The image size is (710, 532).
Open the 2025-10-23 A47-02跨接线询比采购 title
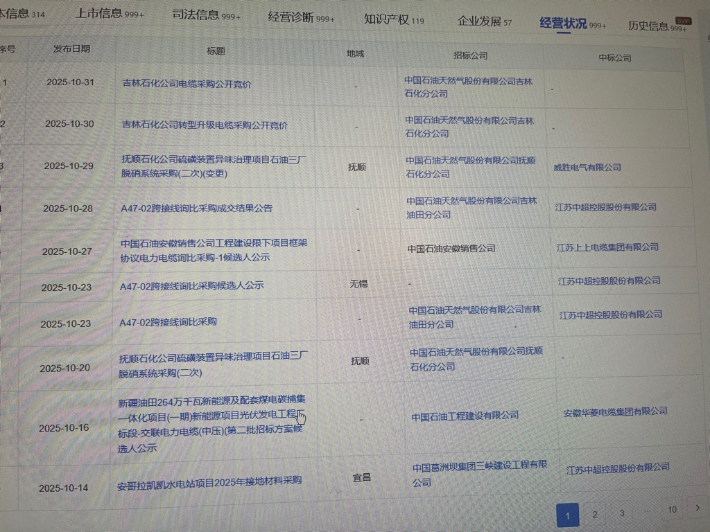tap(168, 322)
